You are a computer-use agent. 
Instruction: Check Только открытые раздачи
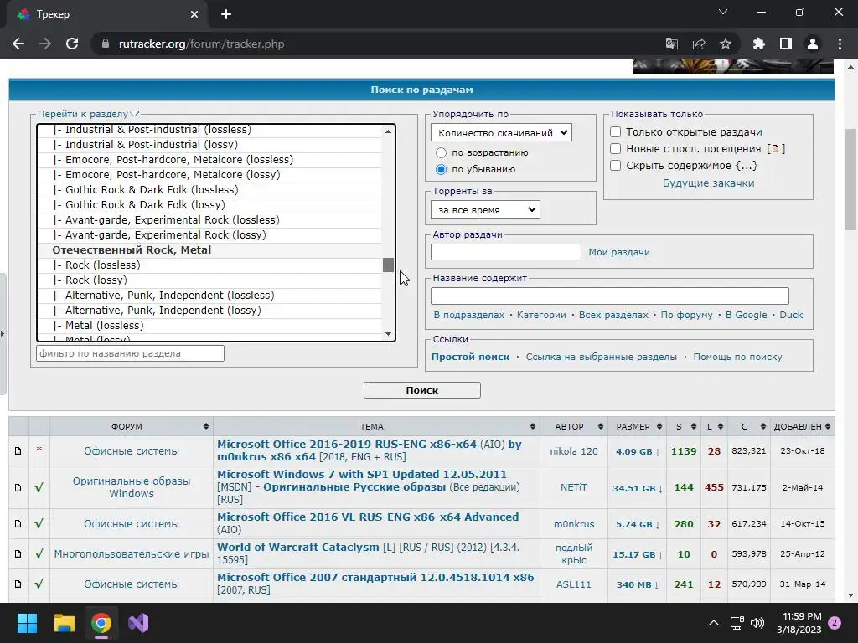(616, 131)
